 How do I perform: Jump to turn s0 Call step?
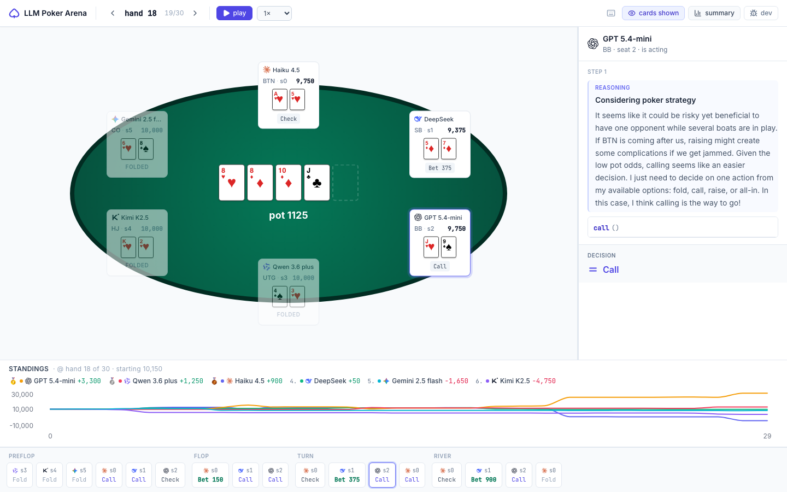tap(412, 475)
